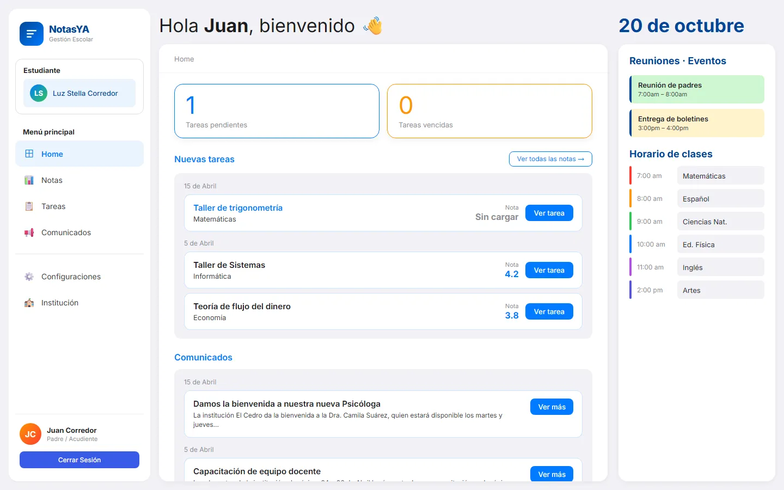Go to Notas in main menu
The height and width of the screenshot is (490, 784).
79,180
